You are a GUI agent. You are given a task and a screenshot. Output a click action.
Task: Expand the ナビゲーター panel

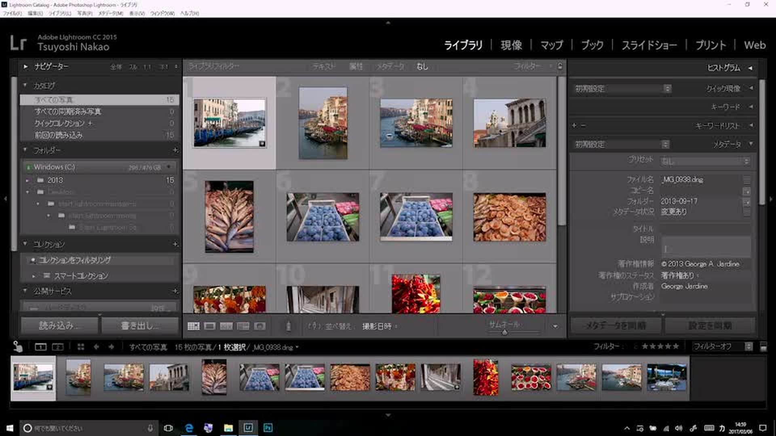tap(25, 67)
